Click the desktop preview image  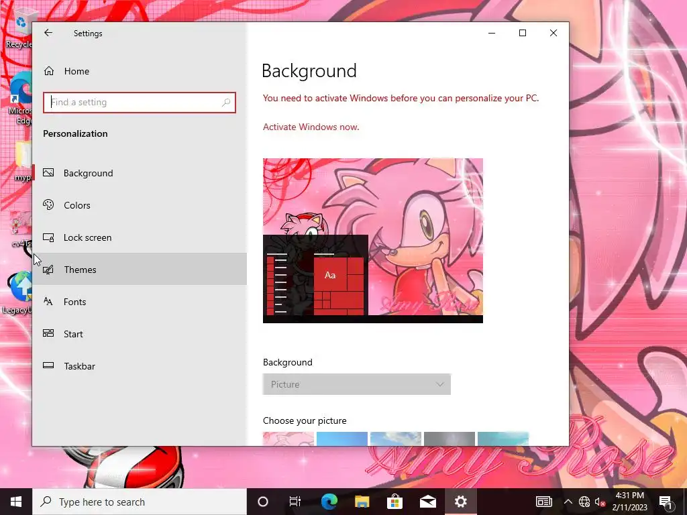point(373,241)
